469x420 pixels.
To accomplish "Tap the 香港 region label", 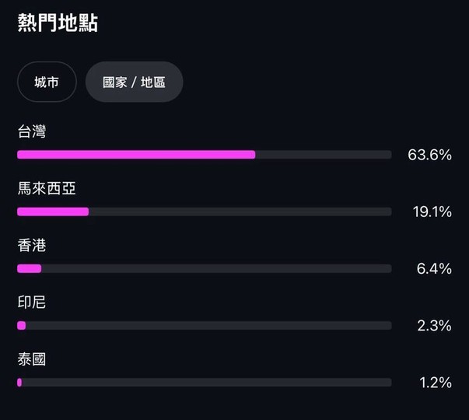I will (32, 245).
